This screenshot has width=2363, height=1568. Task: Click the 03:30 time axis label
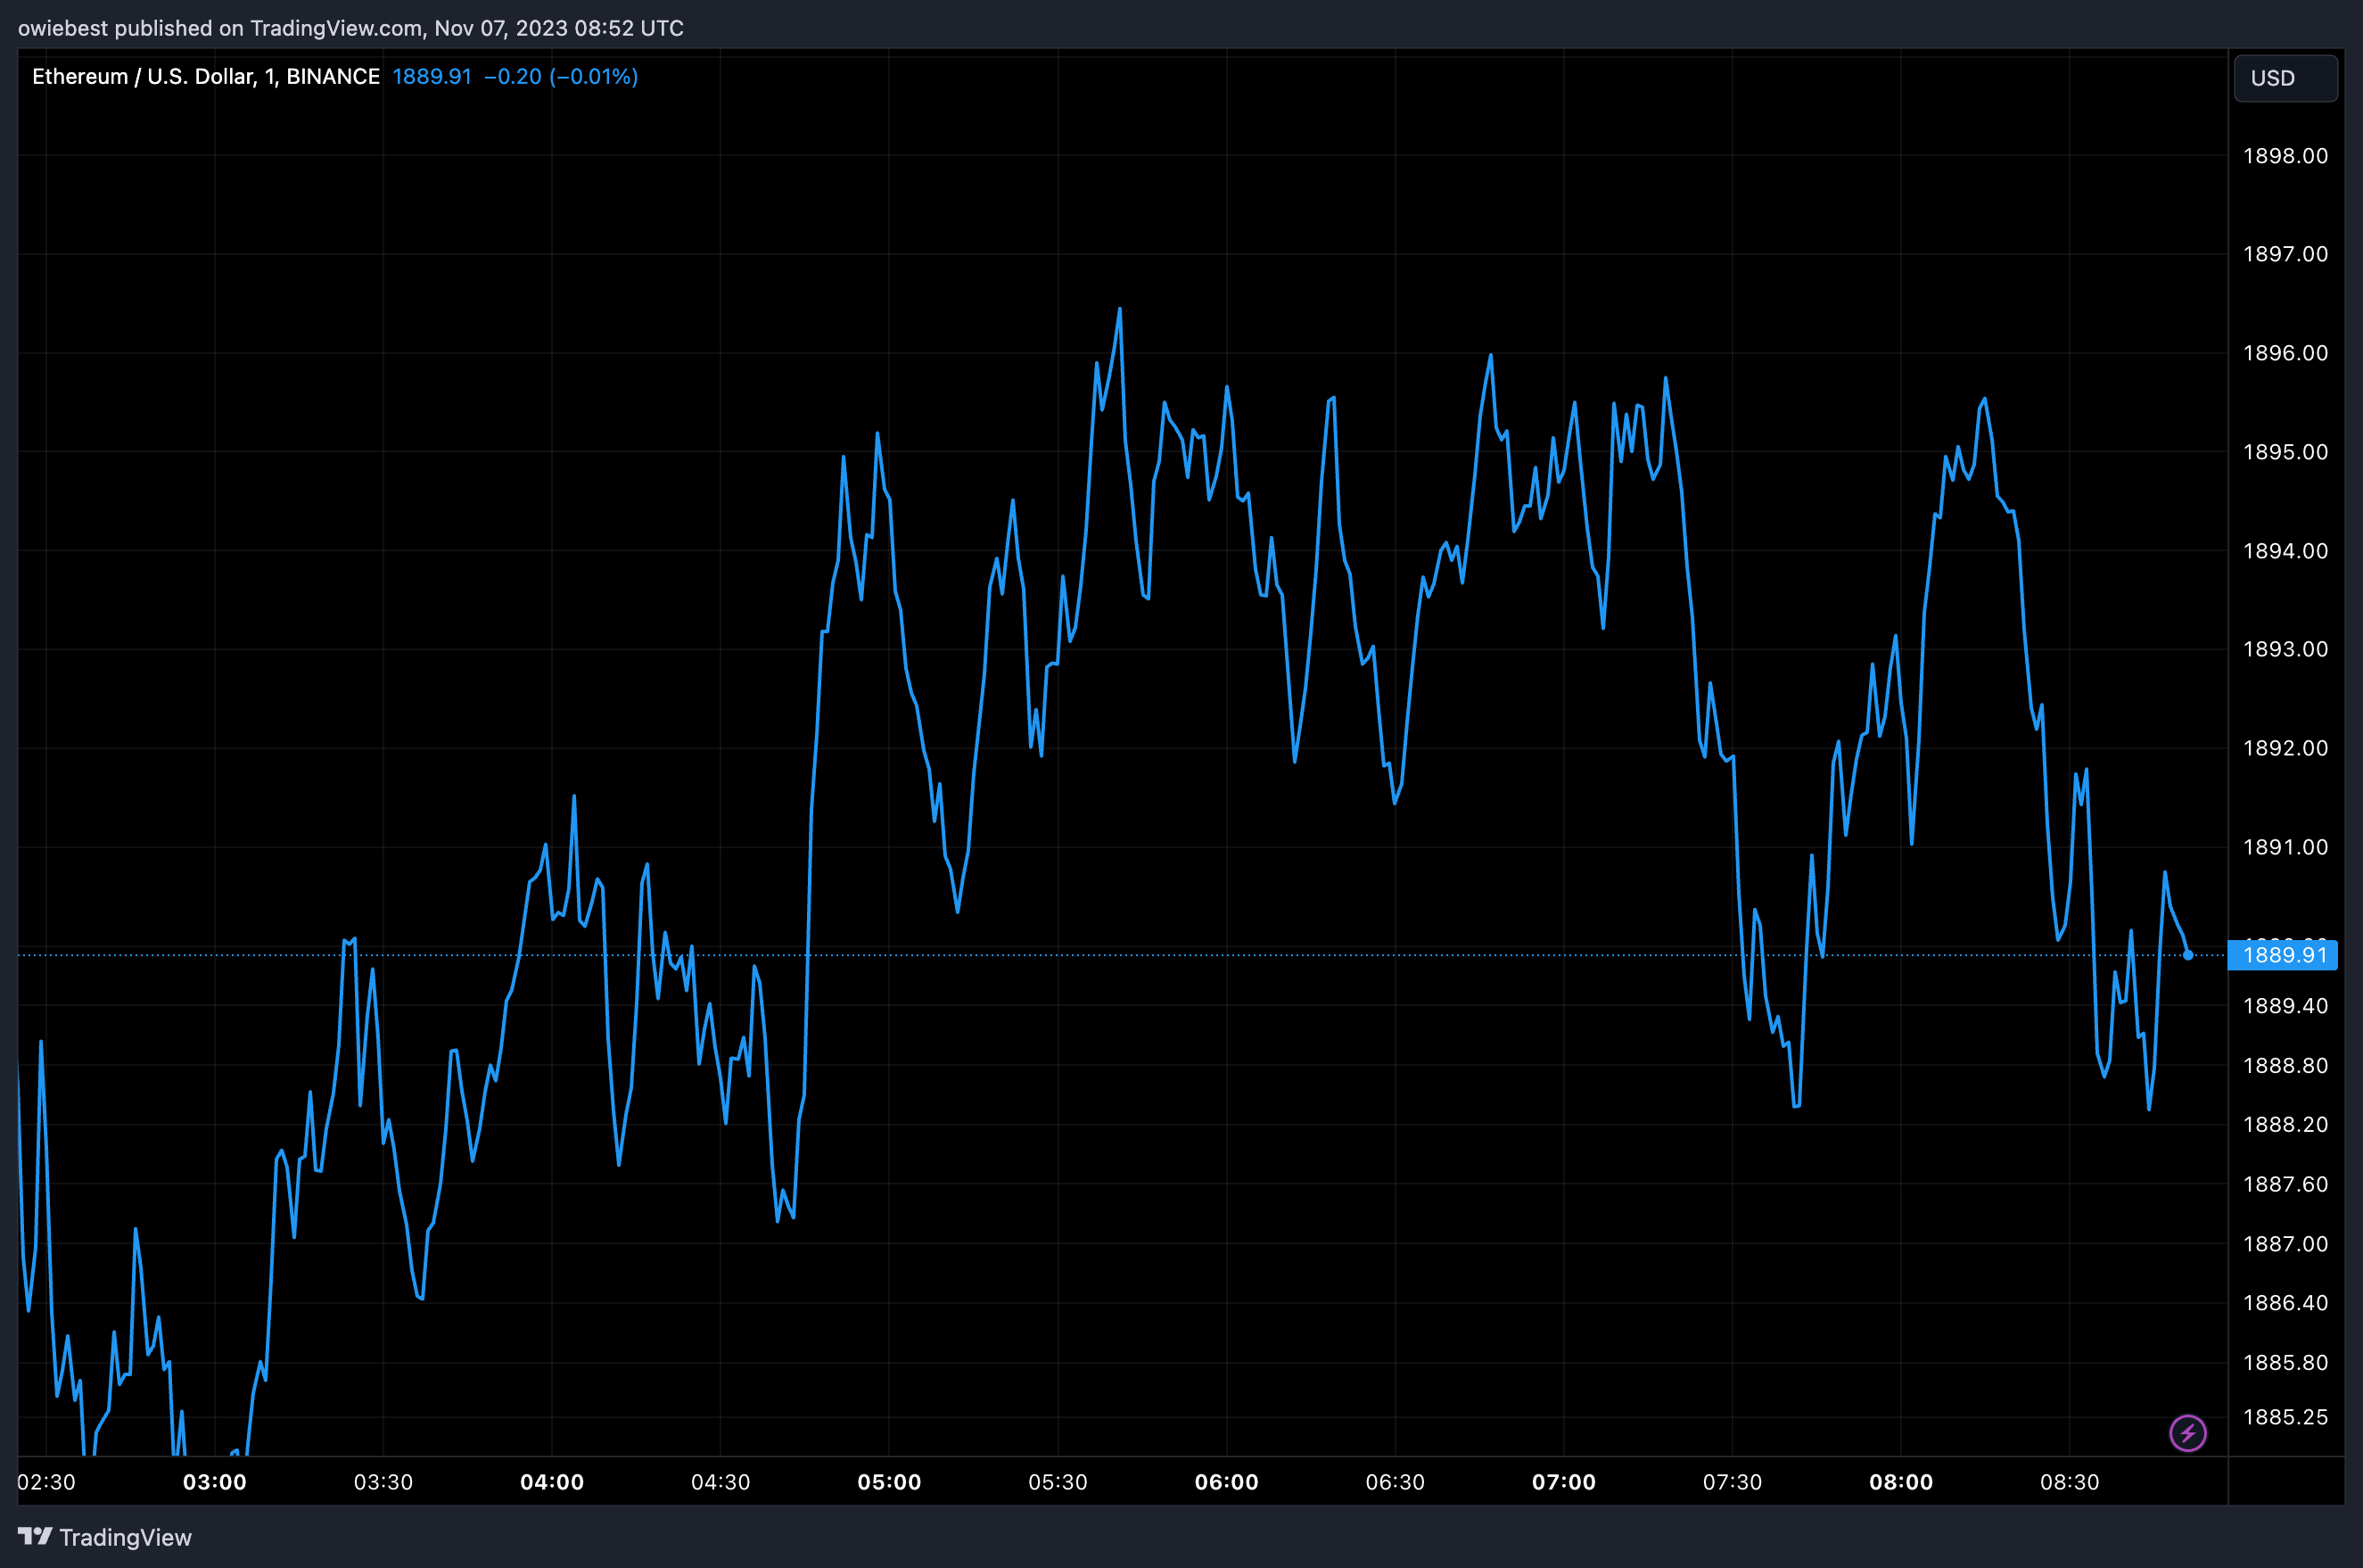coord(383,1482)
